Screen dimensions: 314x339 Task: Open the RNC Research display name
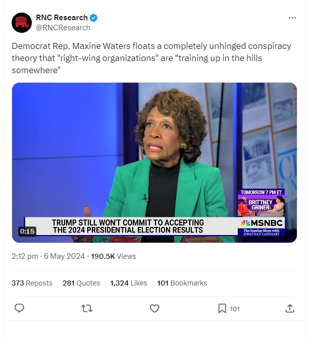point(62,18)
